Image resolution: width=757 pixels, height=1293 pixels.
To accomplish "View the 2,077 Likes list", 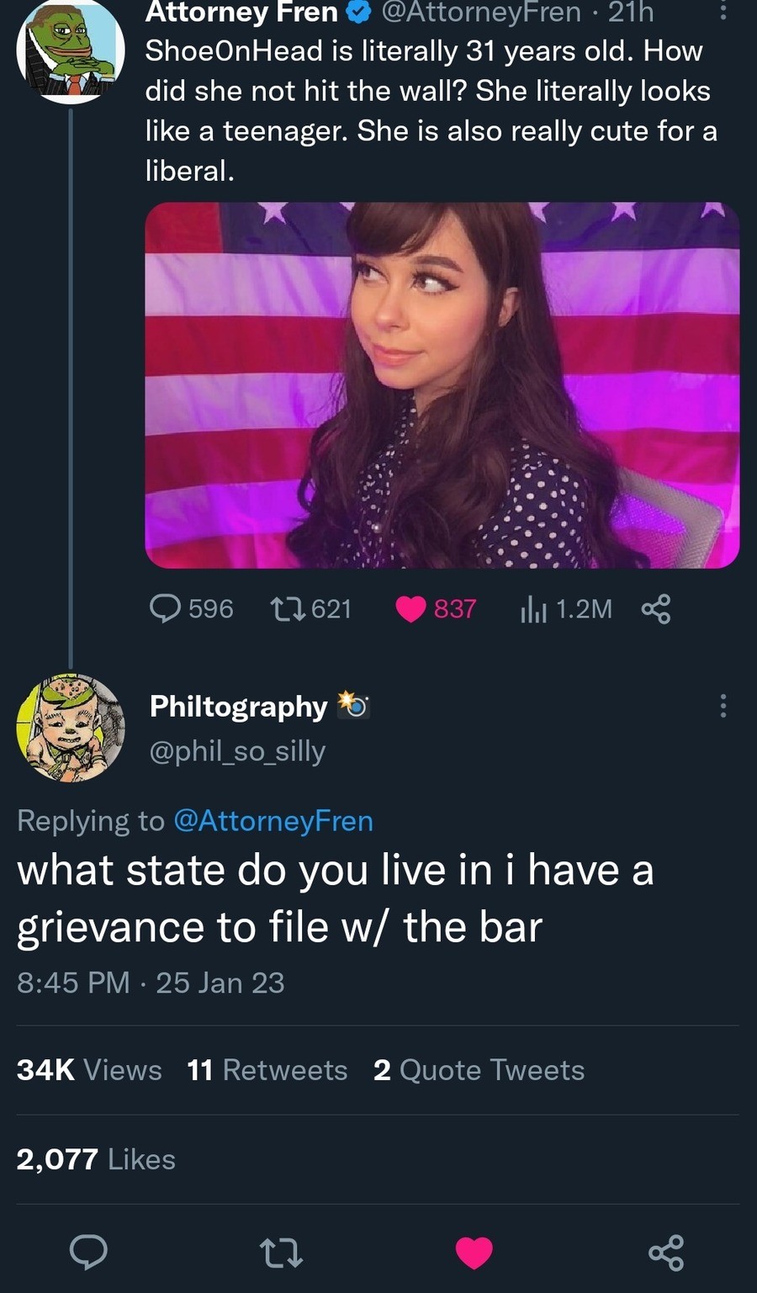I will coord(96,1159).
